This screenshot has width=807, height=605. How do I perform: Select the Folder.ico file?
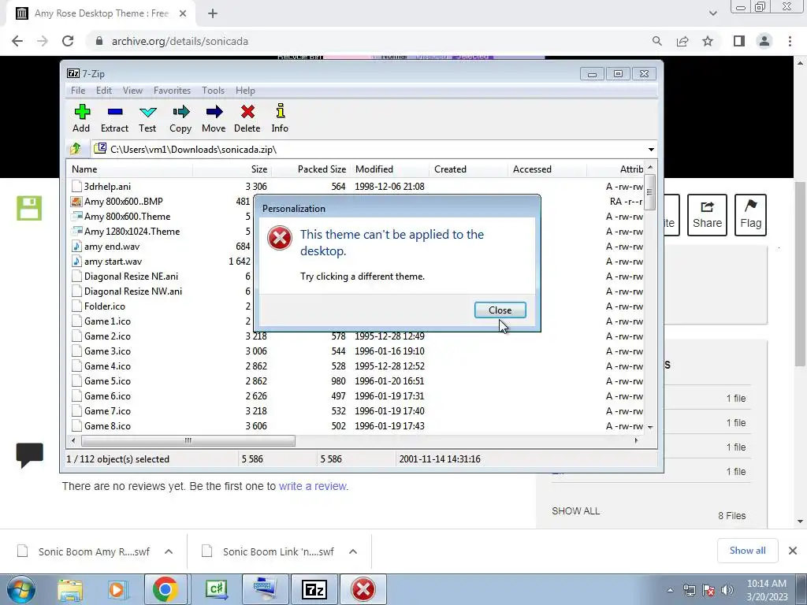click(x=105, y=306)
